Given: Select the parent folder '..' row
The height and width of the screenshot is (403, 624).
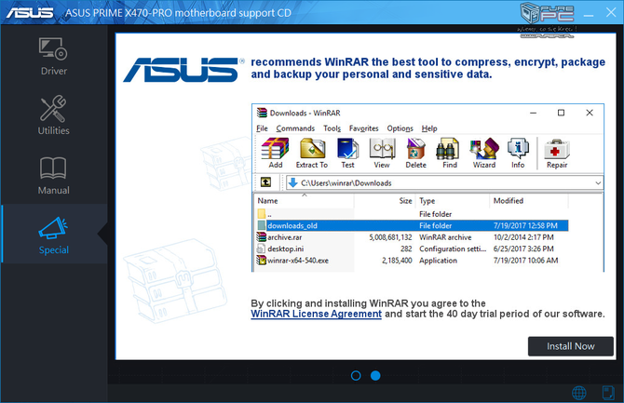Looking at the screenshot, I should pos(412,214).
